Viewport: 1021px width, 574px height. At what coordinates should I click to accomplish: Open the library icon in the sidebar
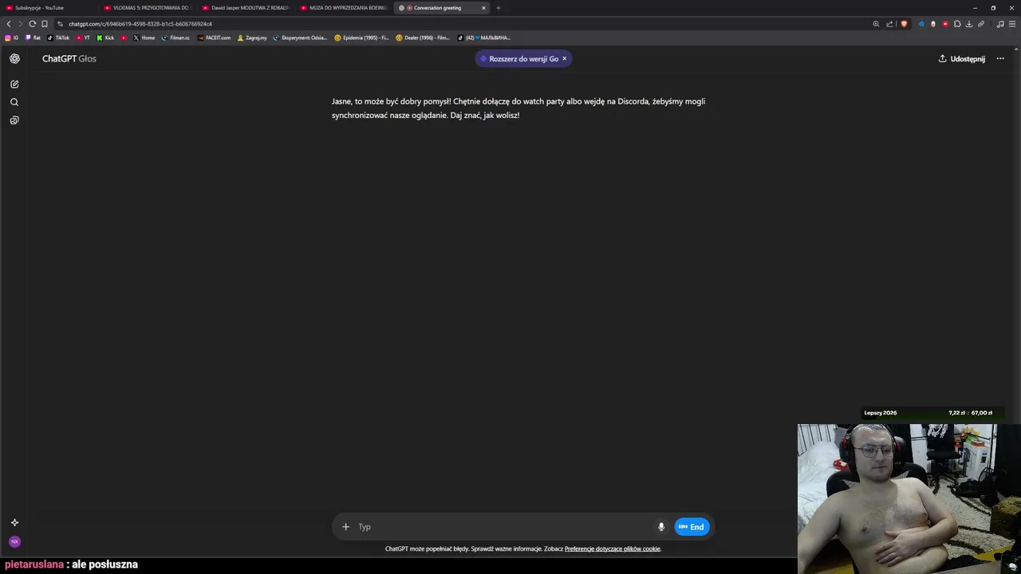coord(14,120)
